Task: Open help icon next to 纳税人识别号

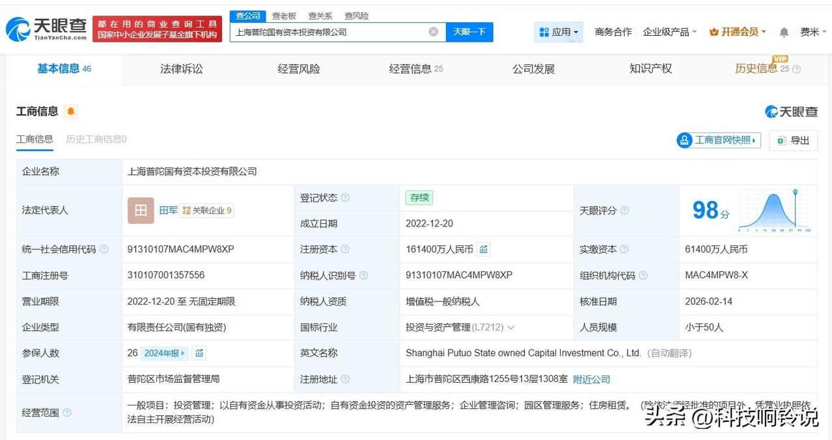Action: click(363, 275)
